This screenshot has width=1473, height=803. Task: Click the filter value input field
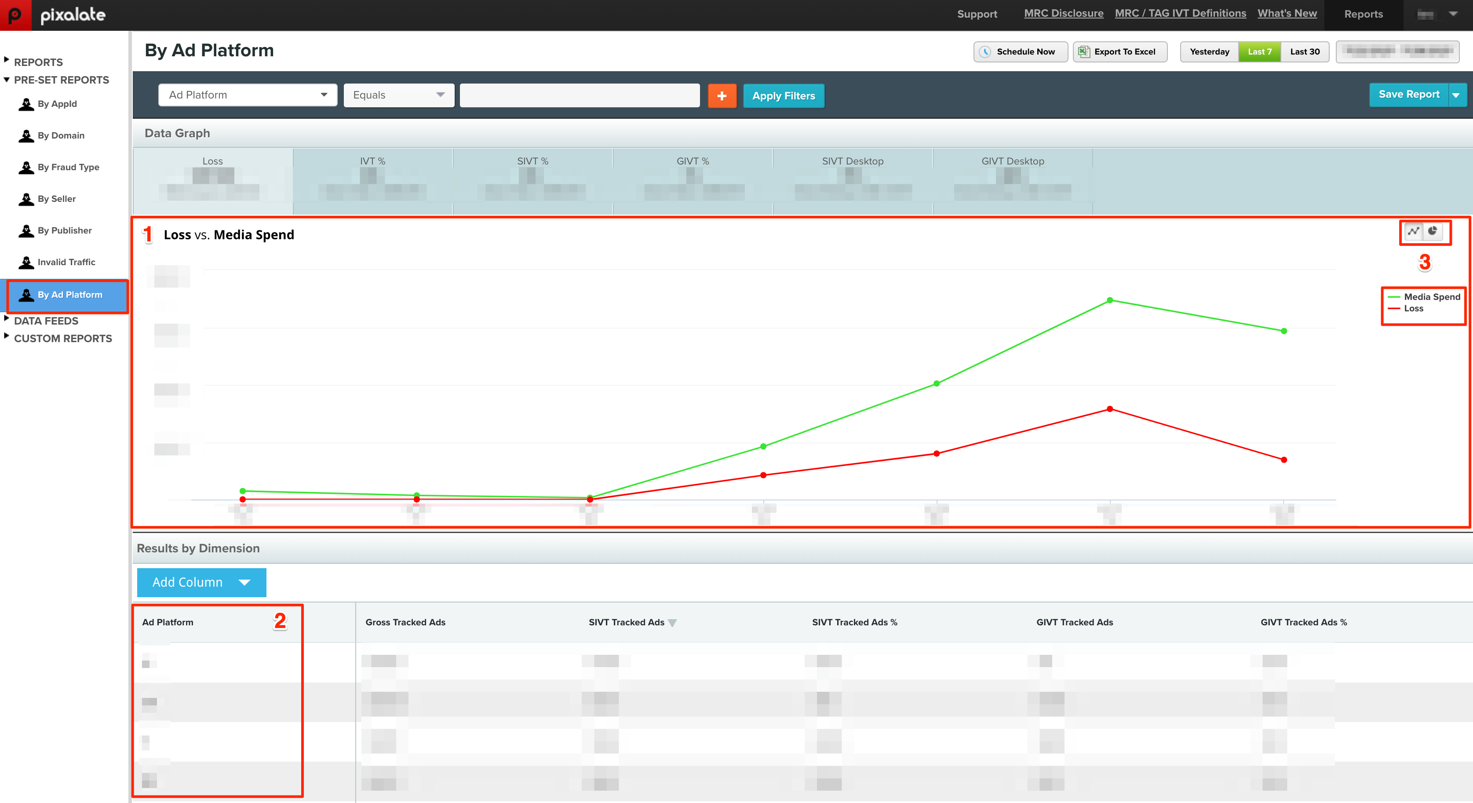580,95
